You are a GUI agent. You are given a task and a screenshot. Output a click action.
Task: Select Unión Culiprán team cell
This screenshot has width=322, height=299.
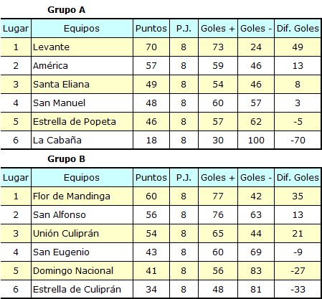click(x=82, y=234)
